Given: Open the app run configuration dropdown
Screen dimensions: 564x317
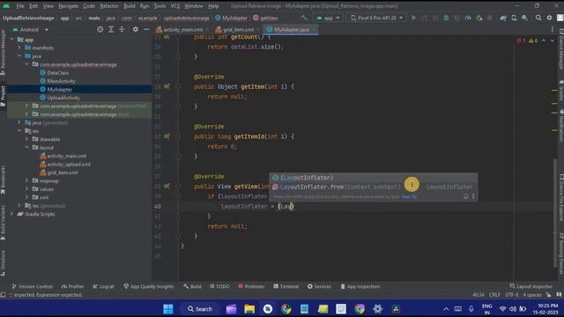Looking at the screenshot, I should 328,18.
